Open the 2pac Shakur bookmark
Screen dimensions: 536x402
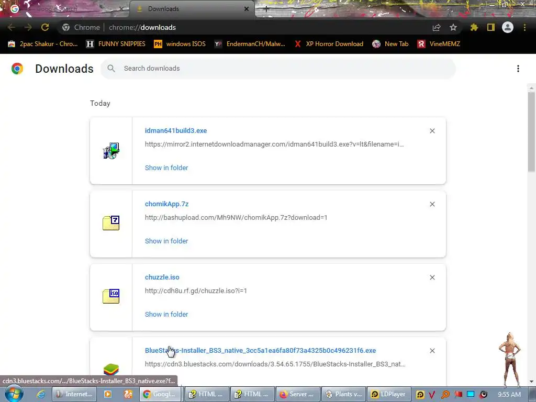[43, 44]
